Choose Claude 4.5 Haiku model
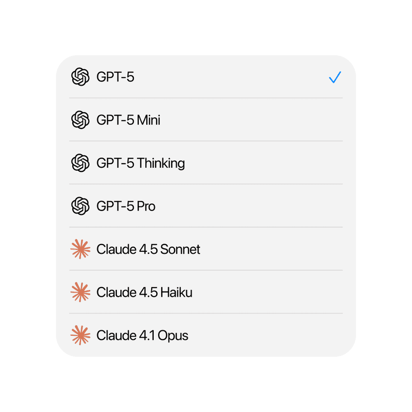 pyautogui.click(x=144, y=292)
